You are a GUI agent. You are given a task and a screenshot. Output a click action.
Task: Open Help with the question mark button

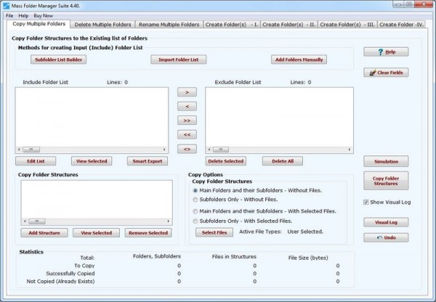(386, 52)
